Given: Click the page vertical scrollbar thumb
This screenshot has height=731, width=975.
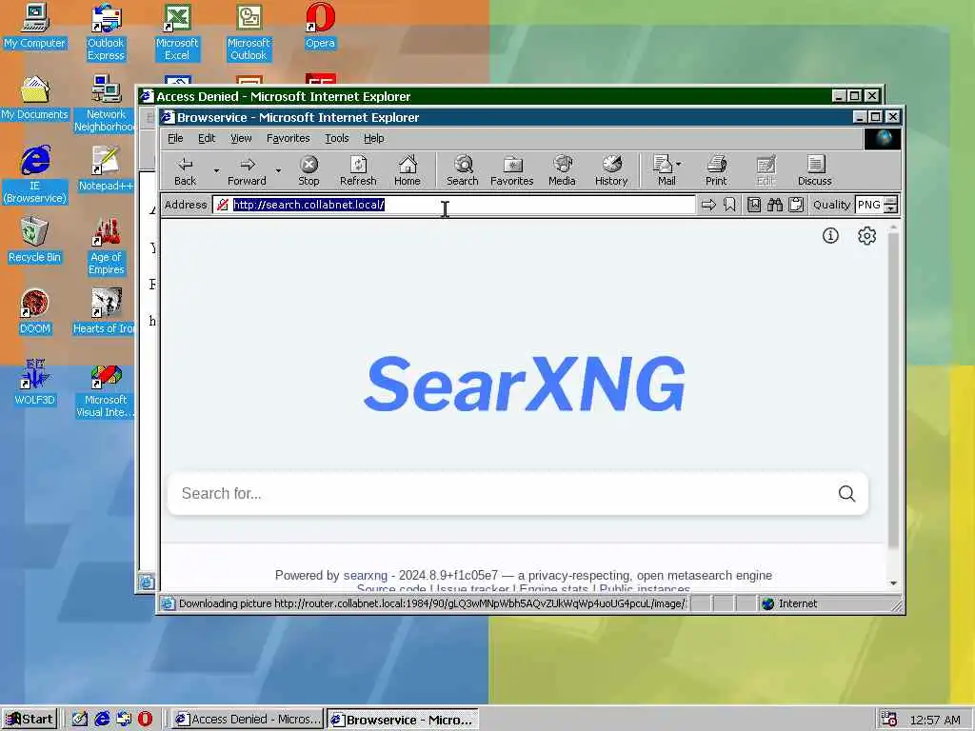Looking at the screenshot, I should (x=893, y=389).
